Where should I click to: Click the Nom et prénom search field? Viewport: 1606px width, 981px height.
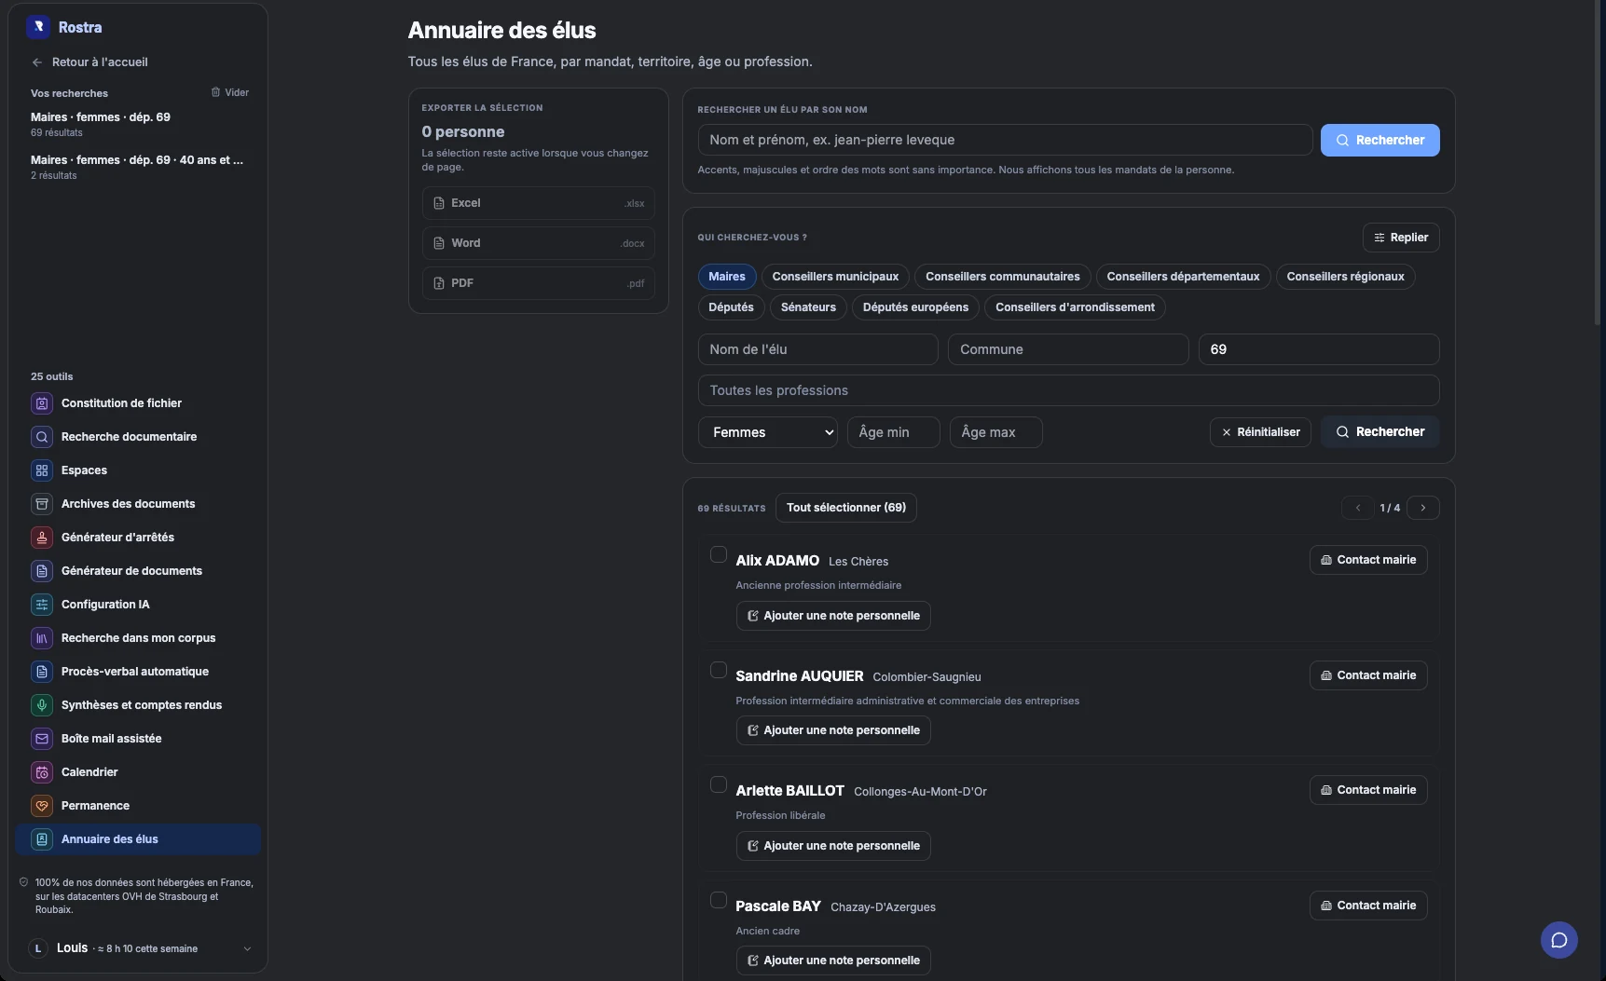click(1005, 140)
